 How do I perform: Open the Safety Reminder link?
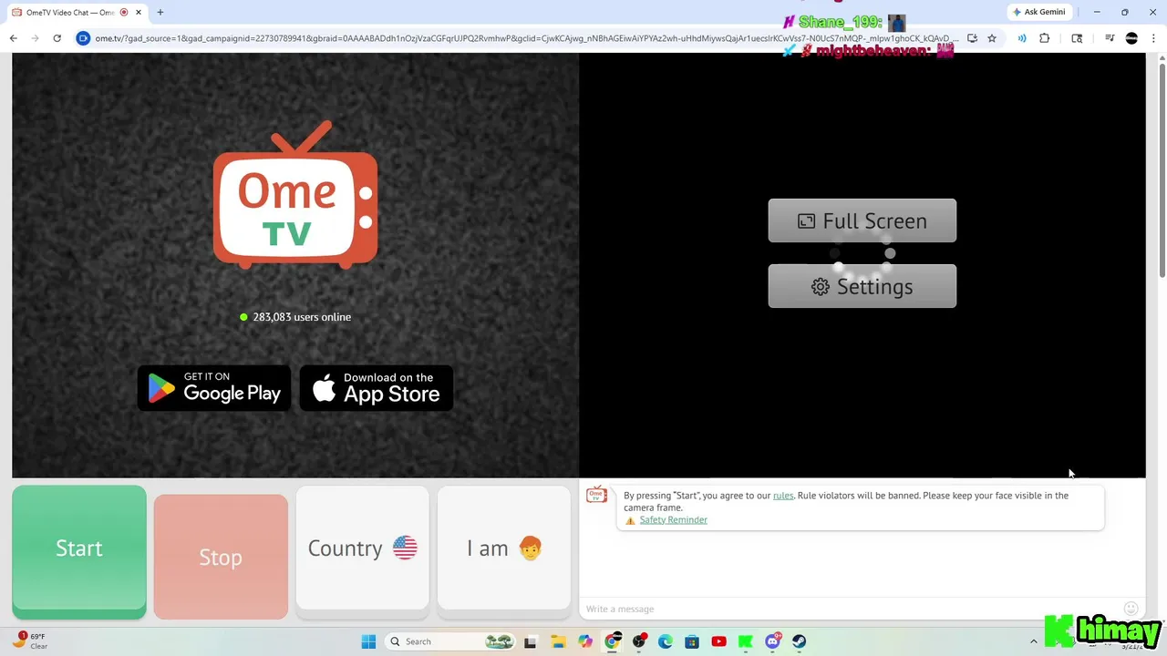point(673,520)
